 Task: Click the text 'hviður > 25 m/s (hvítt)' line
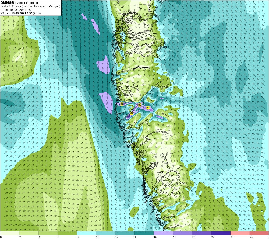point(30,6)
